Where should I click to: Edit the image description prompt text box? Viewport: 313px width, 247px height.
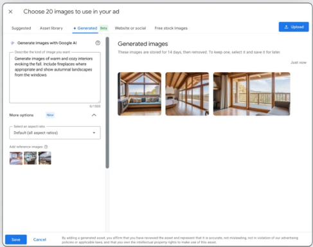point(55,78)
